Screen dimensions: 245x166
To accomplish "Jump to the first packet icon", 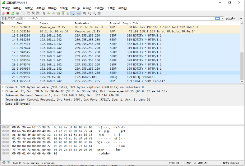I will coord(63,13).
